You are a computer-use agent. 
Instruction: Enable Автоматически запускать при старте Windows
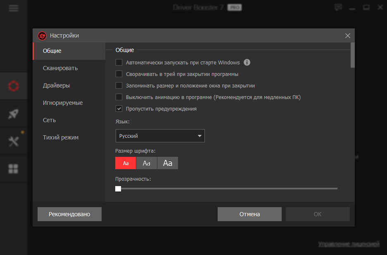coord(119,63)
